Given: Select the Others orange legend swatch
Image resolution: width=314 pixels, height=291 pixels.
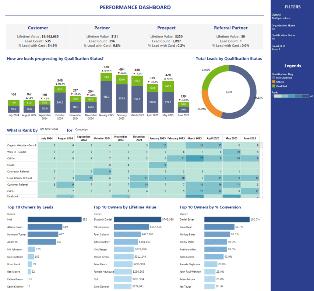Looking at the screenshot, I should pos(274,82).
